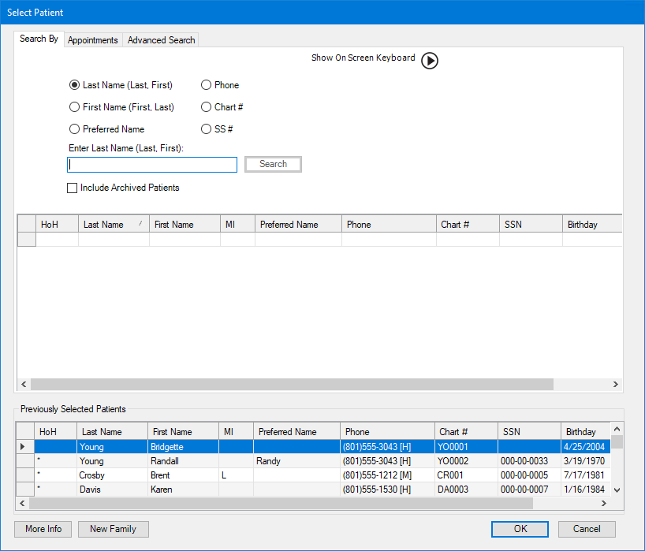This screenshot has width=645, height=551.
Task: Choose the Preferred Name search option
Action: (75, 129)
